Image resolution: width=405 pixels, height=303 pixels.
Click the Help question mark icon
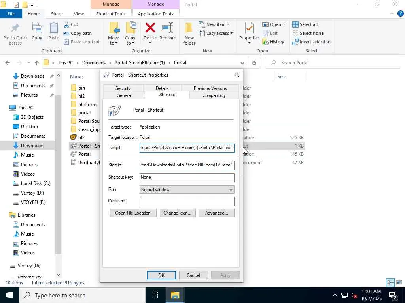click(400, 14)
